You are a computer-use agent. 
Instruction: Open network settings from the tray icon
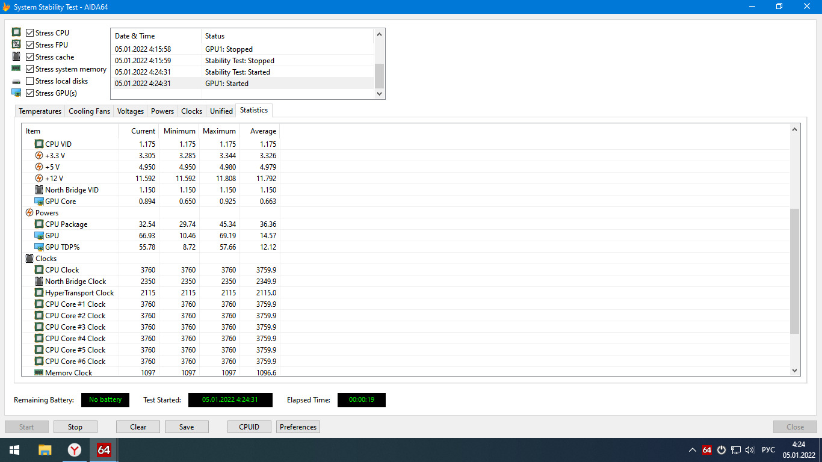point(736,450)
